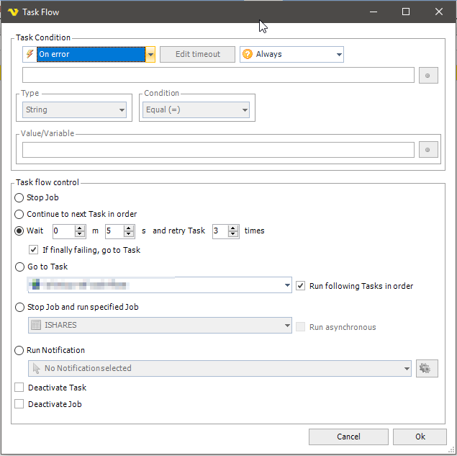Open the On error condition dropdown
This screenshot has height=456, width=457.
[150, 54]
